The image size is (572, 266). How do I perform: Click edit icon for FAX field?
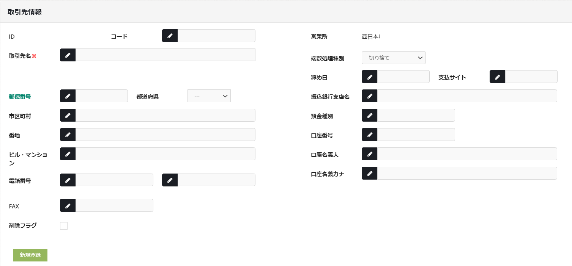click(x=68, y=205)
